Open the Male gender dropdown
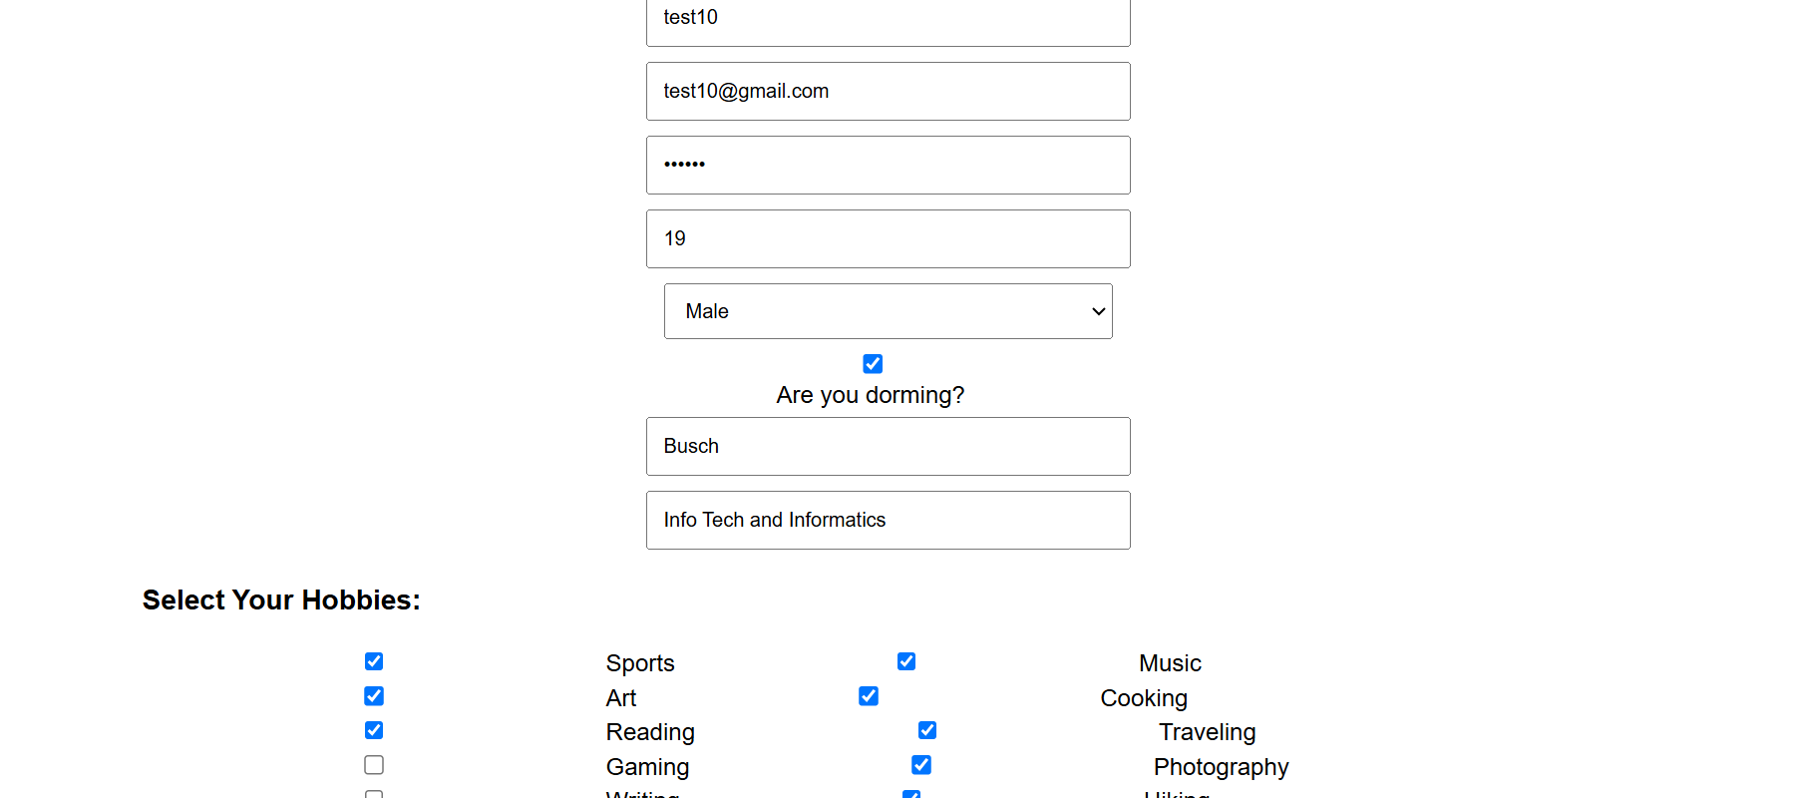The width and height of the screenshot is (1795, 798). point(888,311)
